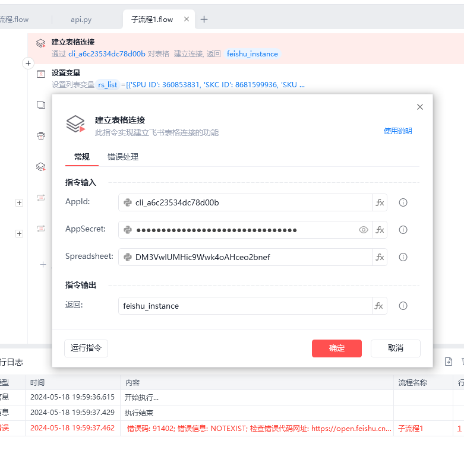
Task: Click into the Spreadsheet token input field
Action: [245, 257]
